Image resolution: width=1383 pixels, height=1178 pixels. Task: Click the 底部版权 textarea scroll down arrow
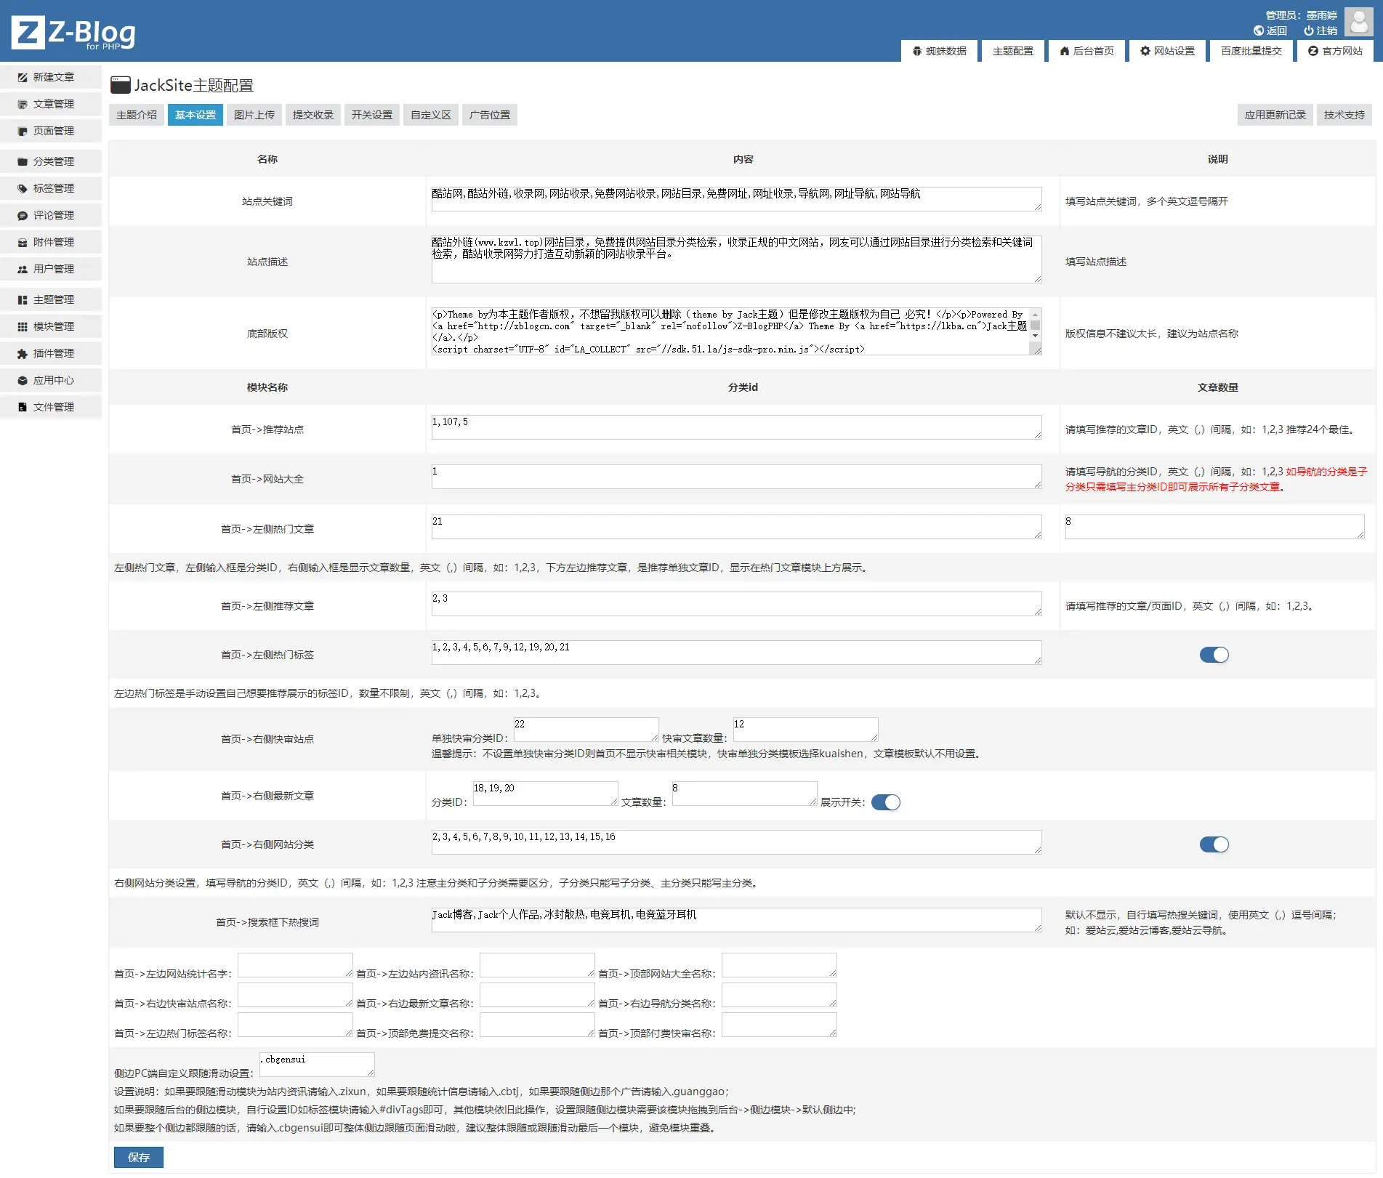(x=1036, y=336)
